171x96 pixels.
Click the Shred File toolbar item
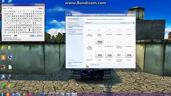123,23
